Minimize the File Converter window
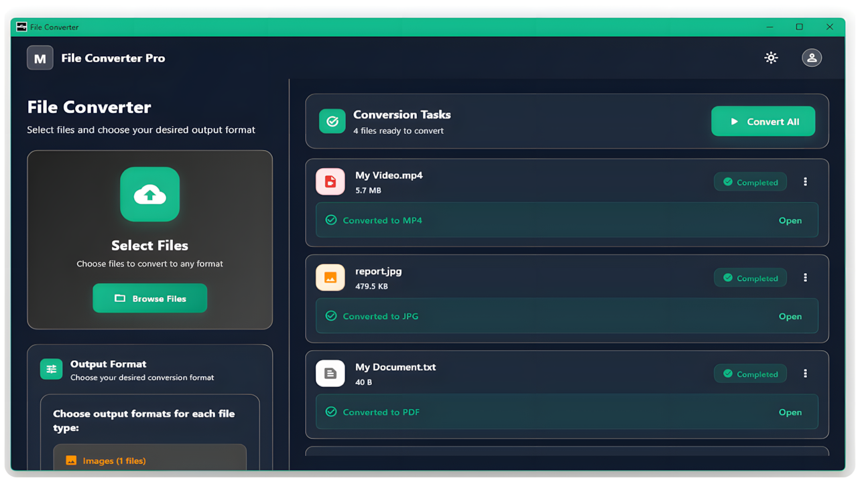 770,27
